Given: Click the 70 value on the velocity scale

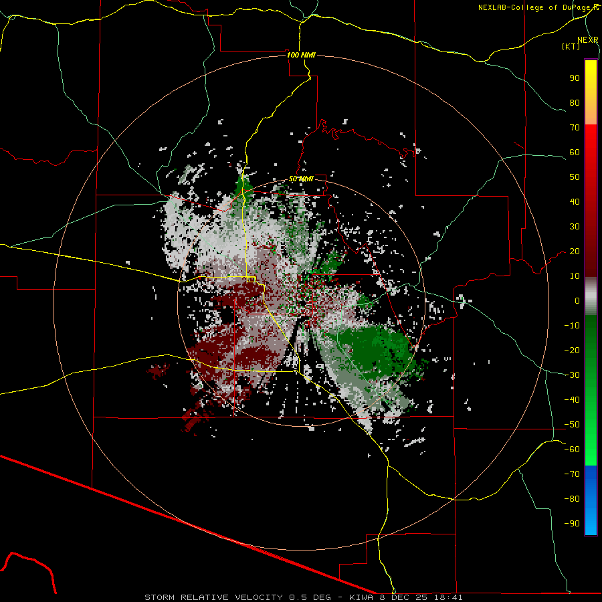Looking at the screenshot, I should (575, 128).
